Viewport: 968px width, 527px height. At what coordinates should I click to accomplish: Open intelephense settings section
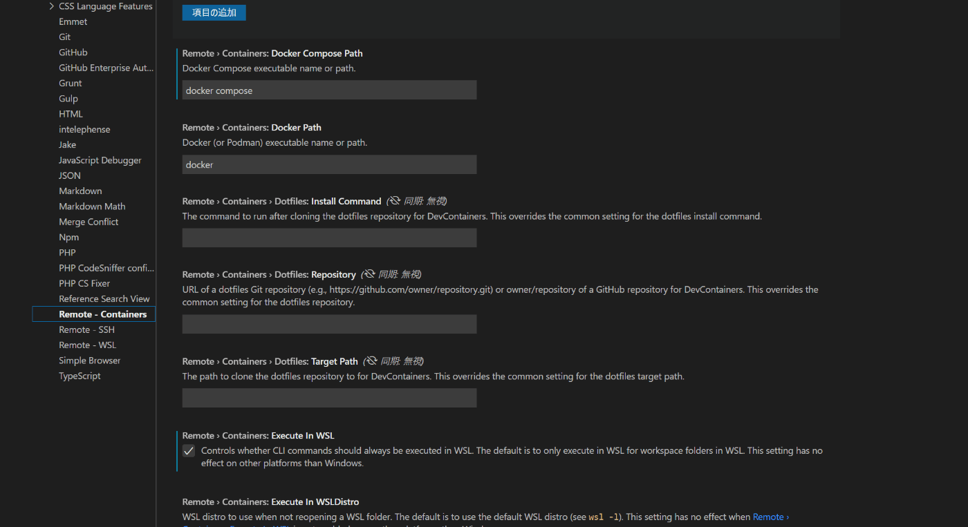coord(84,129)
